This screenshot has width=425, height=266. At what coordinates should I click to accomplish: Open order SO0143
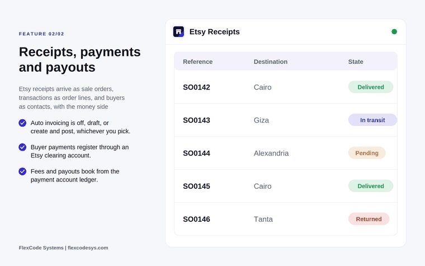pyautogui.click(x=196, y=120)
